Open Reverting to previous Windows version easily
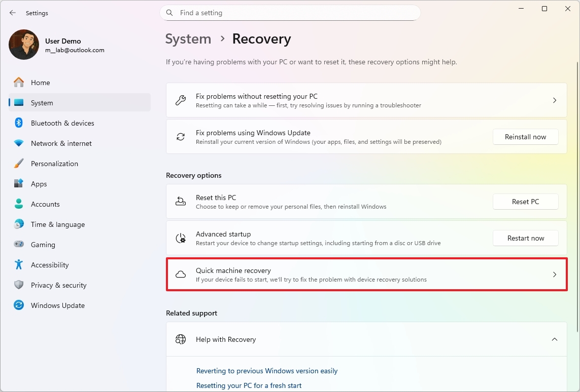580x392 pixels. [266, 371]
